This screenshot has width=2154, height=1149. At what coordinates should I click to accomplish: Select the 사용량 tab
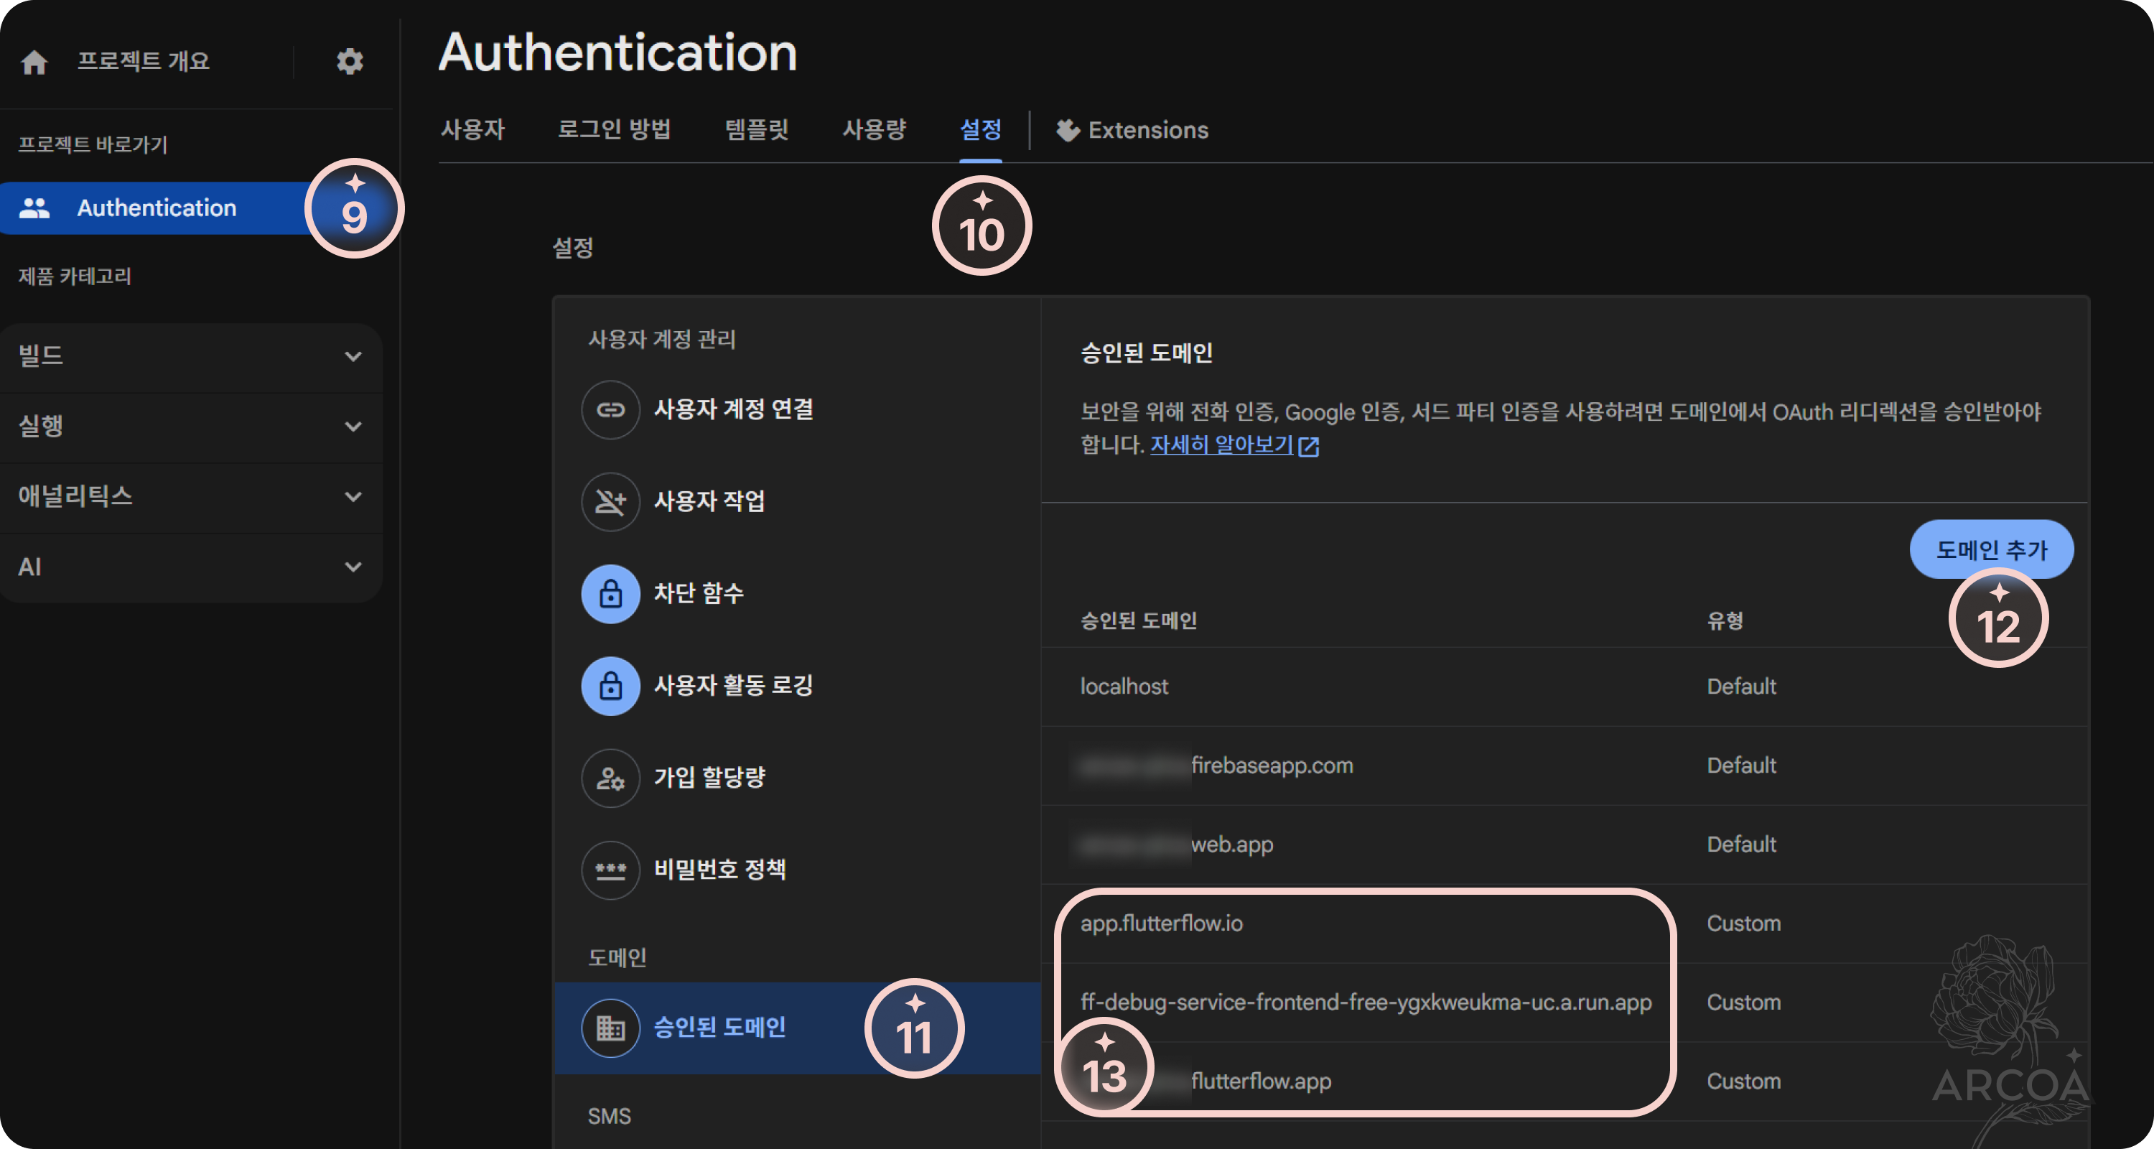873,129
